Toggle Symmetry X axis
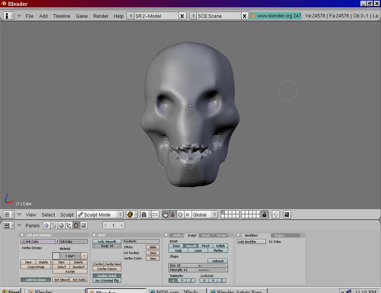381x293 pixels. click(173, 280)
